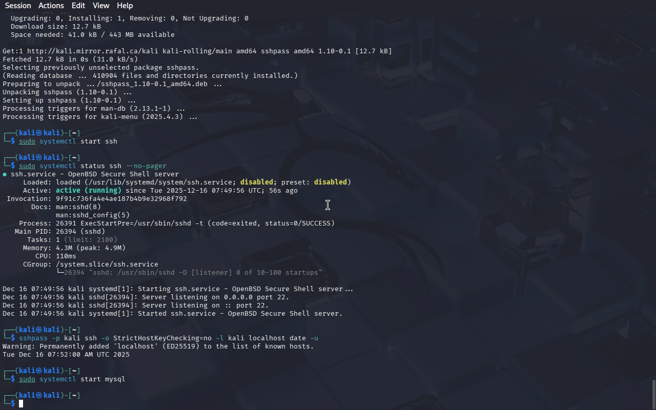Click the date output line Tue Dec 16
Viewport: 656px width, 410px height.
66,354
